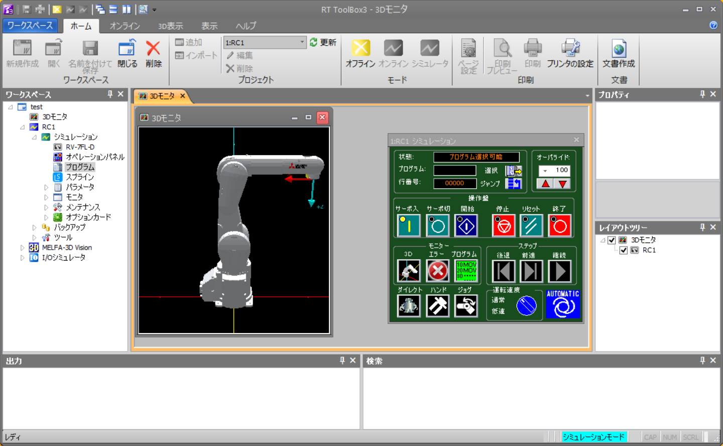Select プログラム in the workspace tree
Viewport: 723px width, 446px height.
point(80,167)
